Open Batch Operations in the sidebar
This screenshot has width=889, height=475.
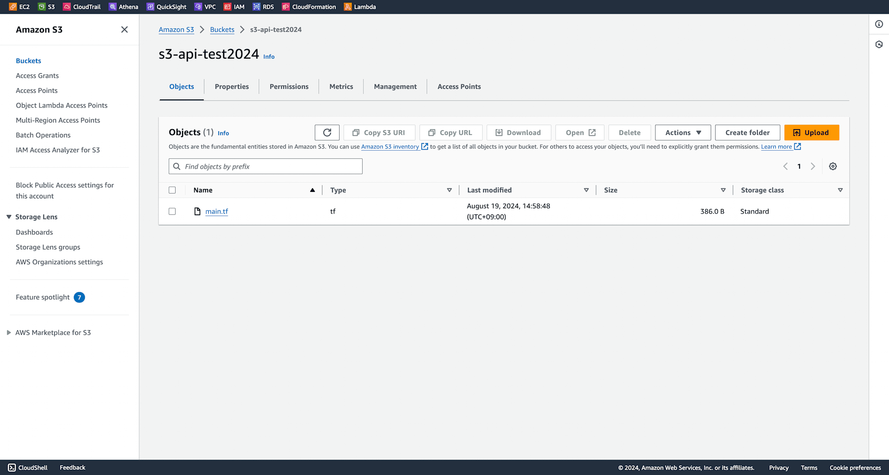(43, 135)
